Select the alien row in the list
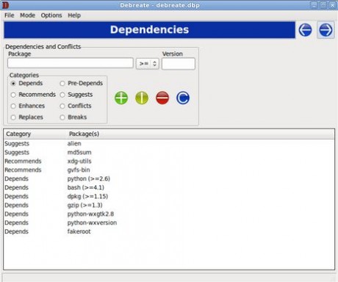This screenshot has width=338, height=282. (169, 144)
